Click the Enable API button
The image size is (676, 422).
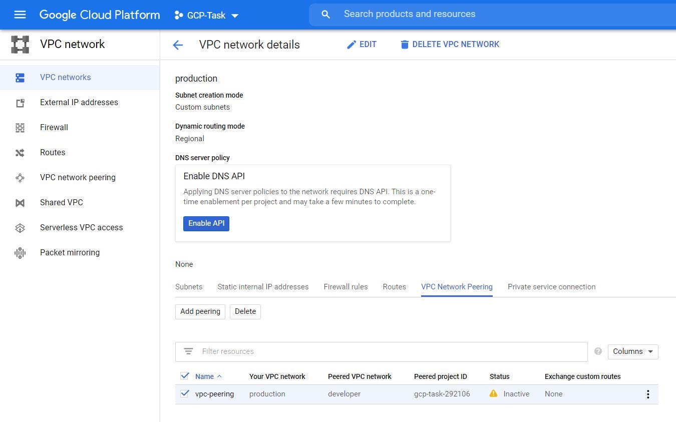(x=206, y=223)
